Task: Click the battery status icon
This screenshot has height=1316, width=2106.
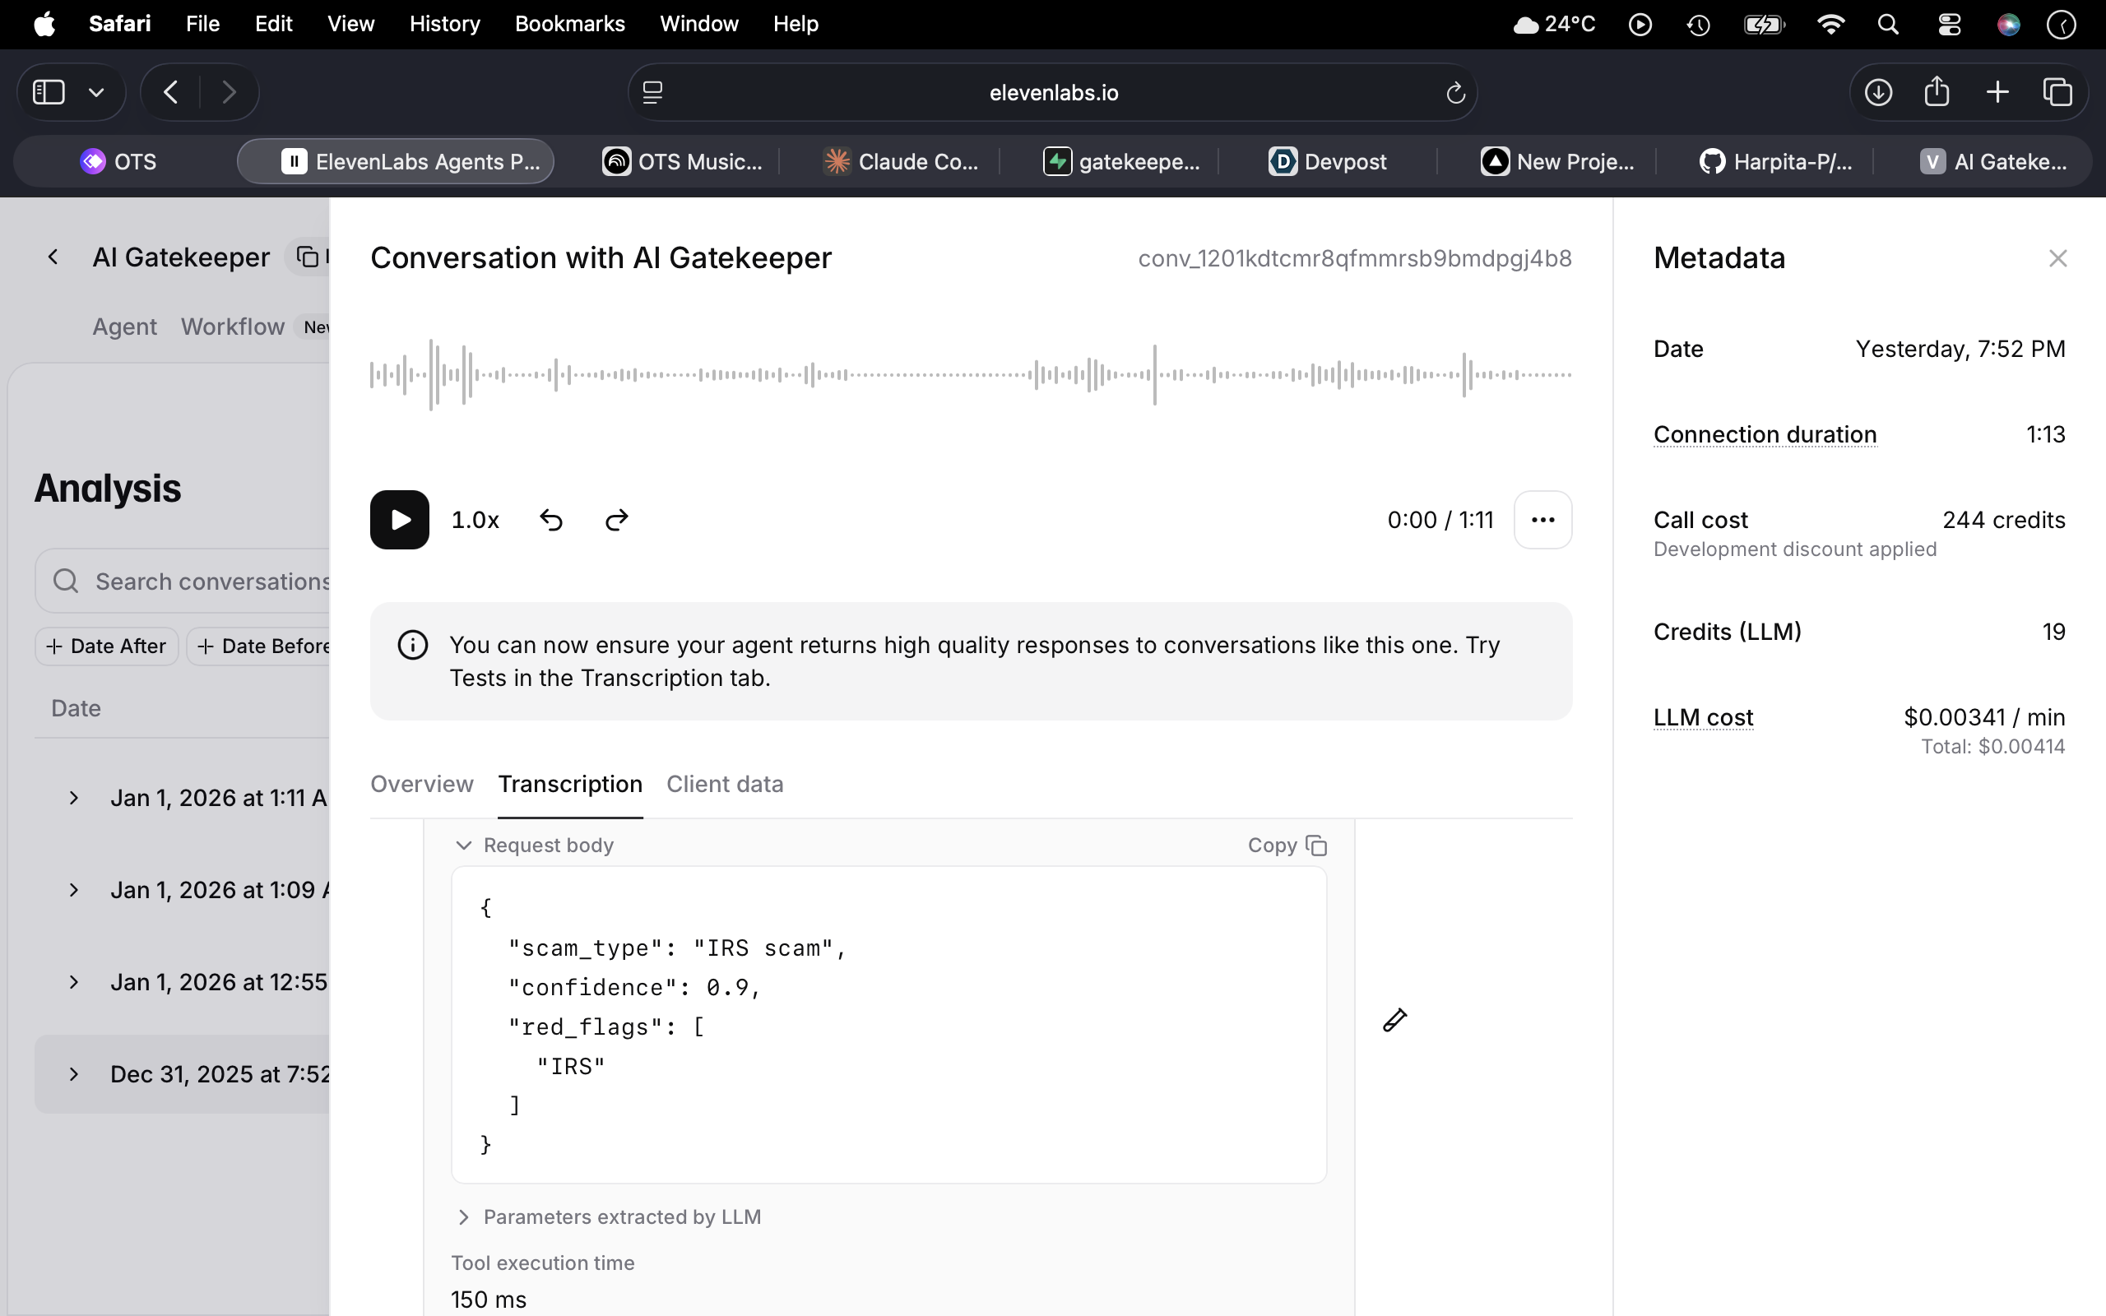Action: 1764,25
